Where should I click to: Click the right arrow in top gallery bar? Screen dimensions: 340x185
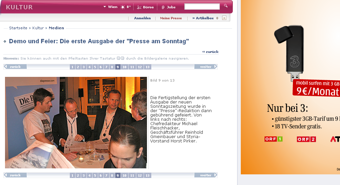[215, 67]
